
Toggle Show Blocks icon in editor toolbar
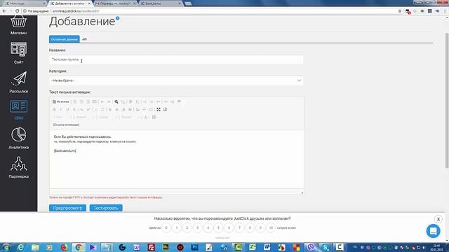click(166, 109)
